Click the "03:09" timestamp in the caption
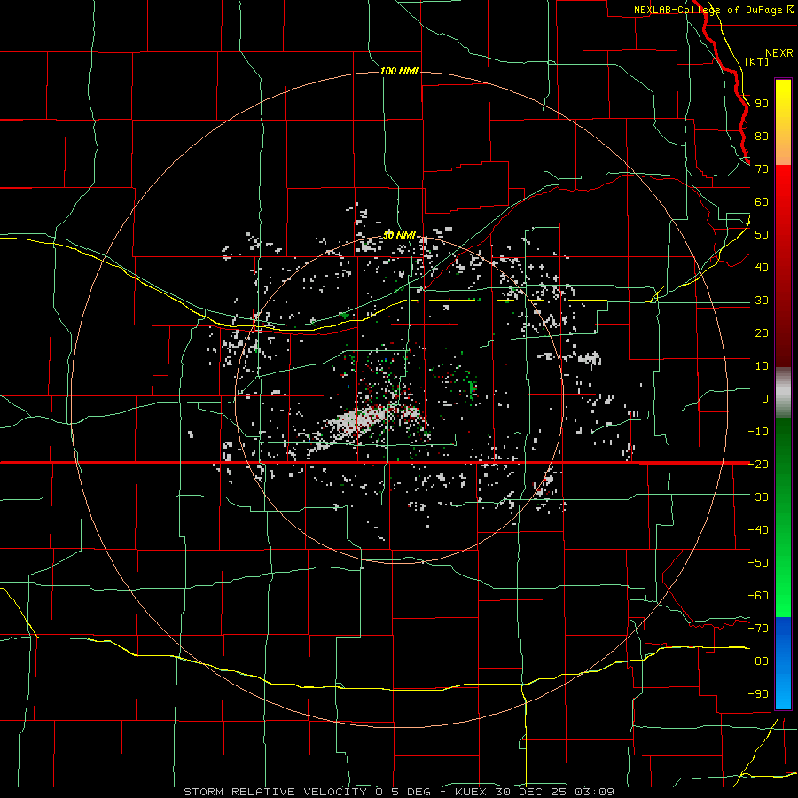This screenshot has width=798, height=798. pyautogui.click(x=594, y=792)
